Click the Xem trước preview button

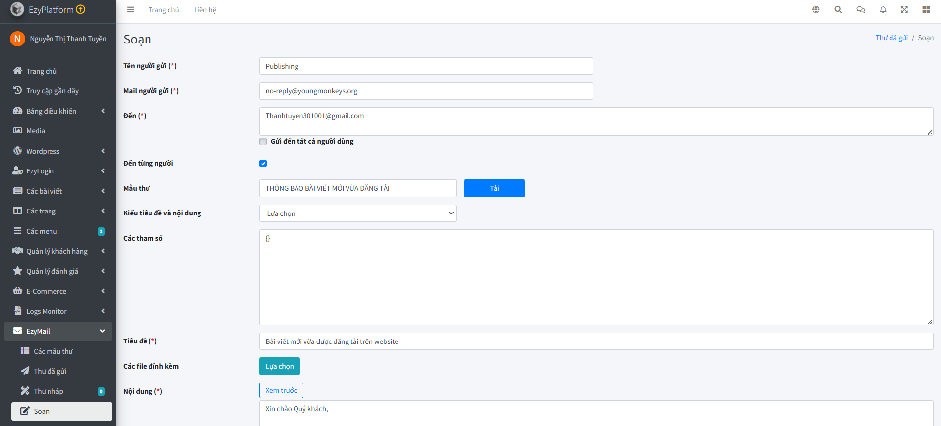(281, 390)
